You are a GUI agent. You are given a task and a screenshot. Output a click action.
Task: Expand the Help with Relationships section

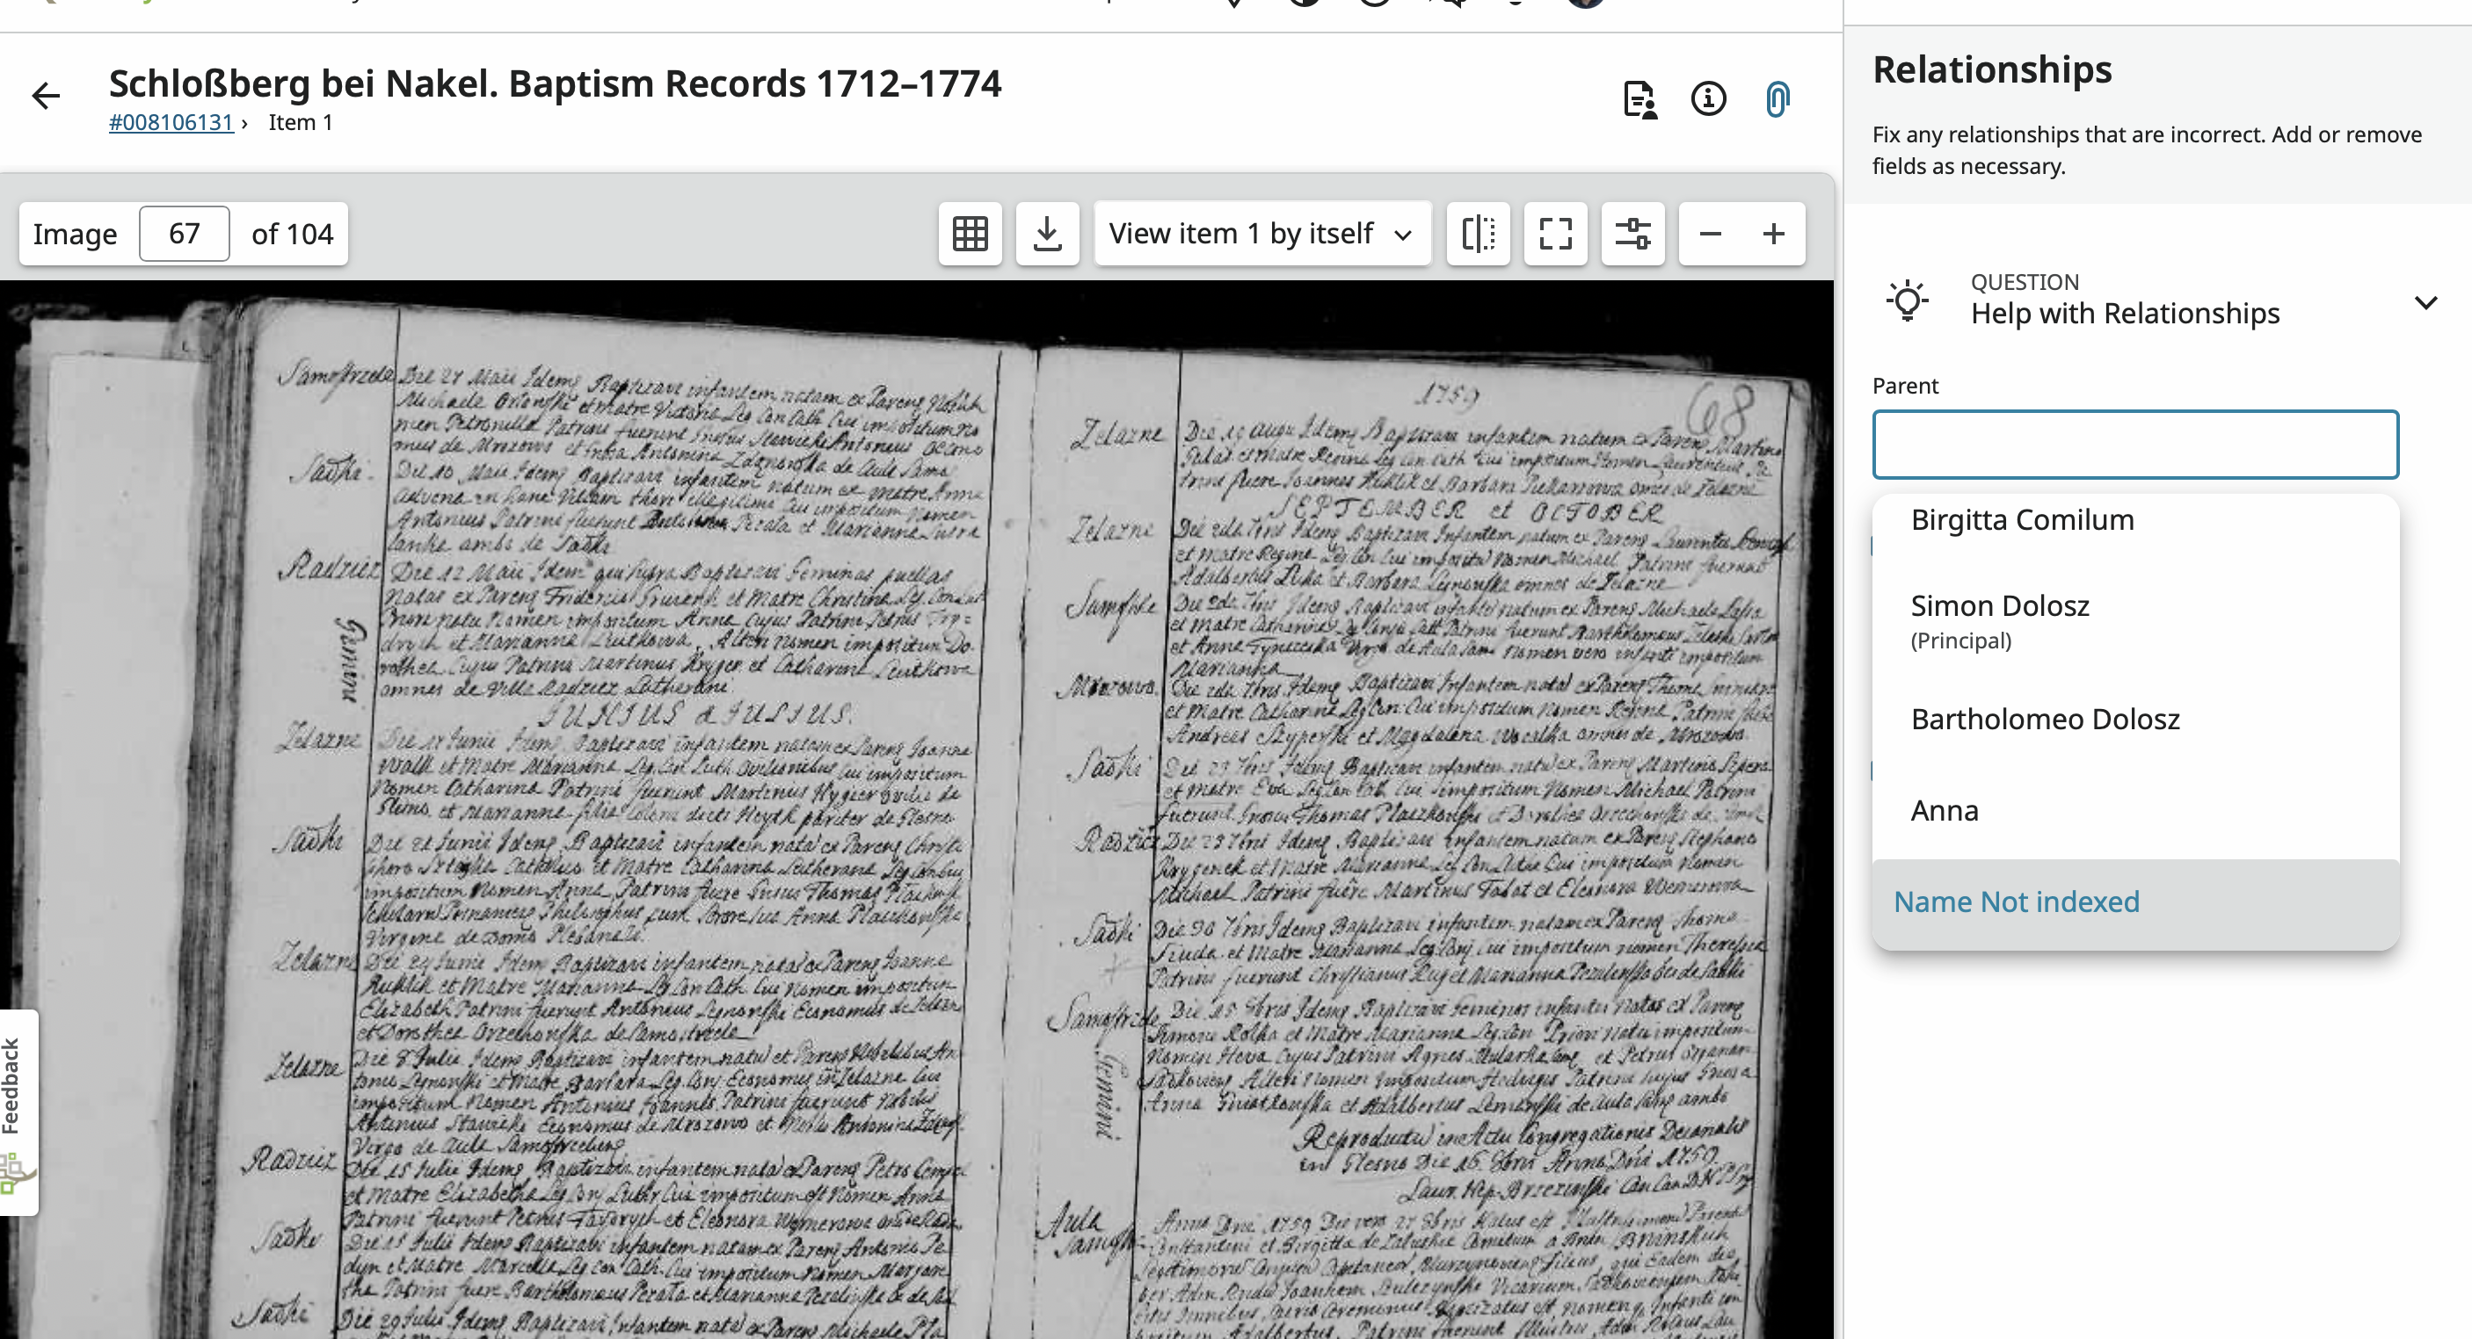[2424, 303]
